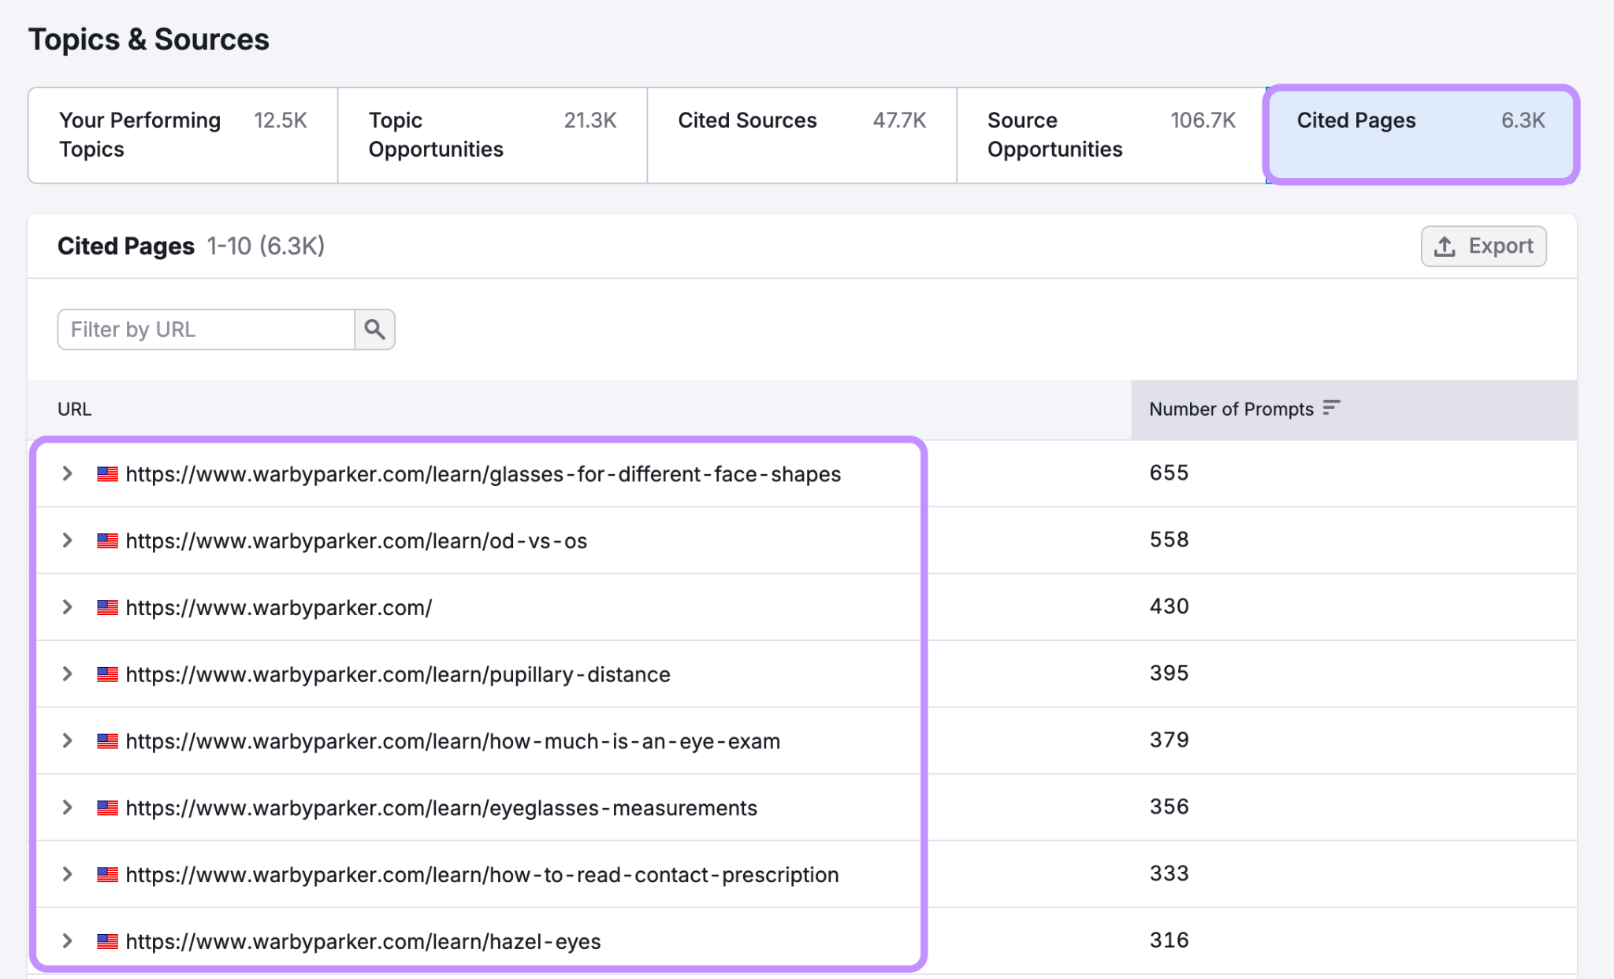Click the Cited Pages 1-10 (6.3K) title
1614x979 pixels.
(x=191, y=246)
